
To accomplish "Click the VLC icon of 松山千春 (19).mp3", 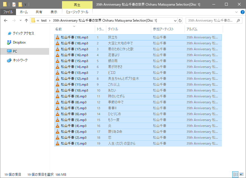I will (x=57, y=37).
